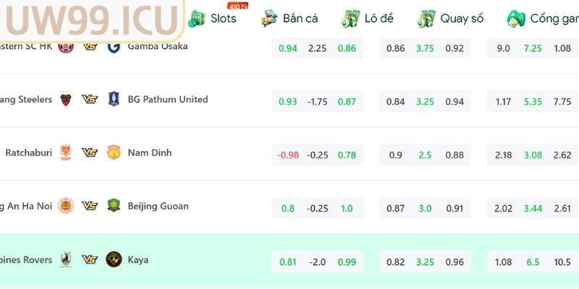The height and width of the screenshot is (289, 579).
Task: Select 7.25 odds in Gamba Osaka row
Action: (x=533, y=48)
